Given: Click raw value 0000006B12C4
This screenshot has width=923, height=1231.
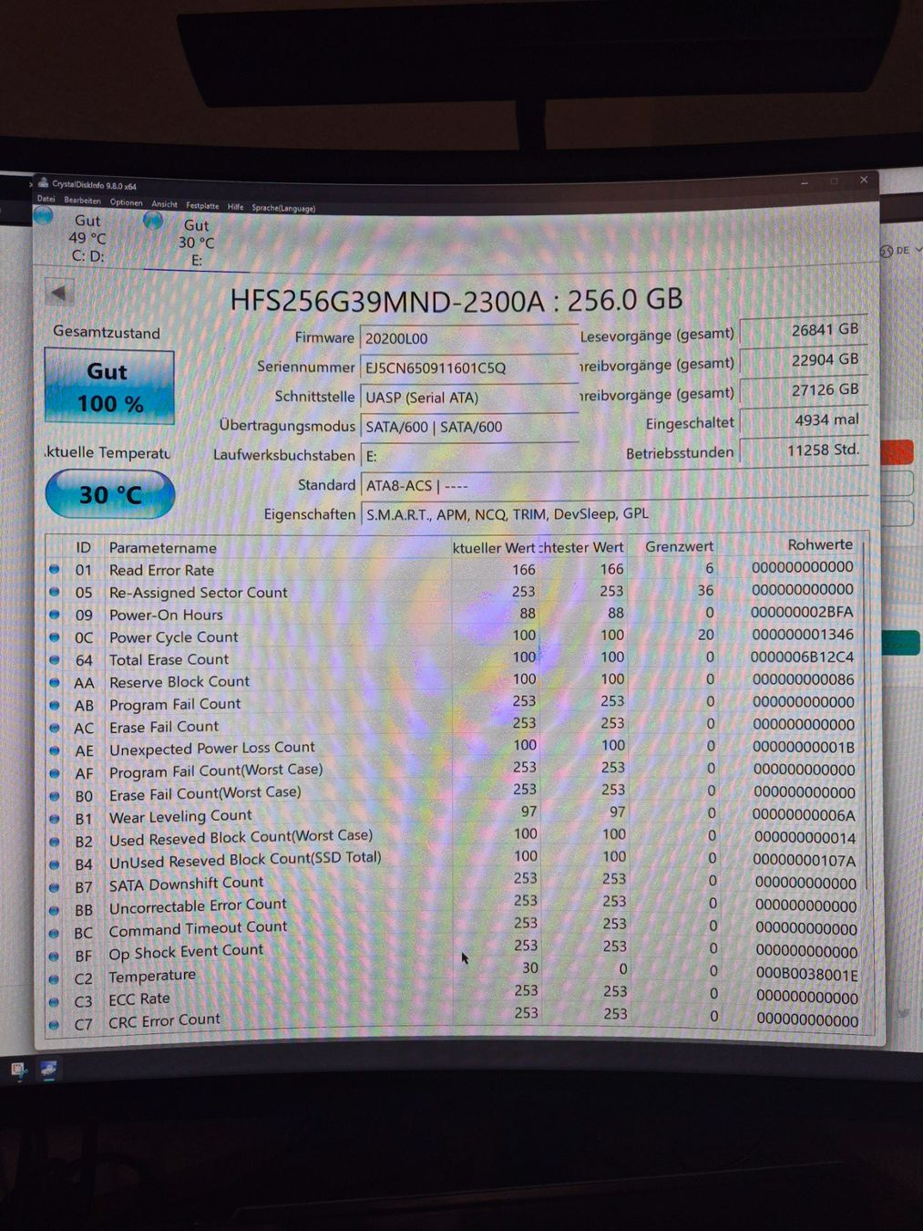Looking at the screenshot, I should click(x=803, y=657).
